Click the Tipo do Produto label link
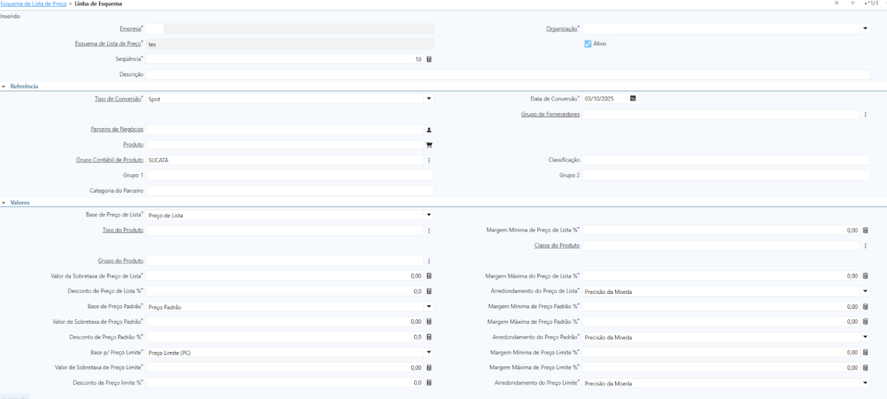 [124, 230]
